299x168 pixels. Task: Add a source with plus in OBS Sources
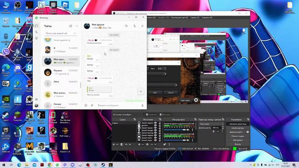(139, 145)
